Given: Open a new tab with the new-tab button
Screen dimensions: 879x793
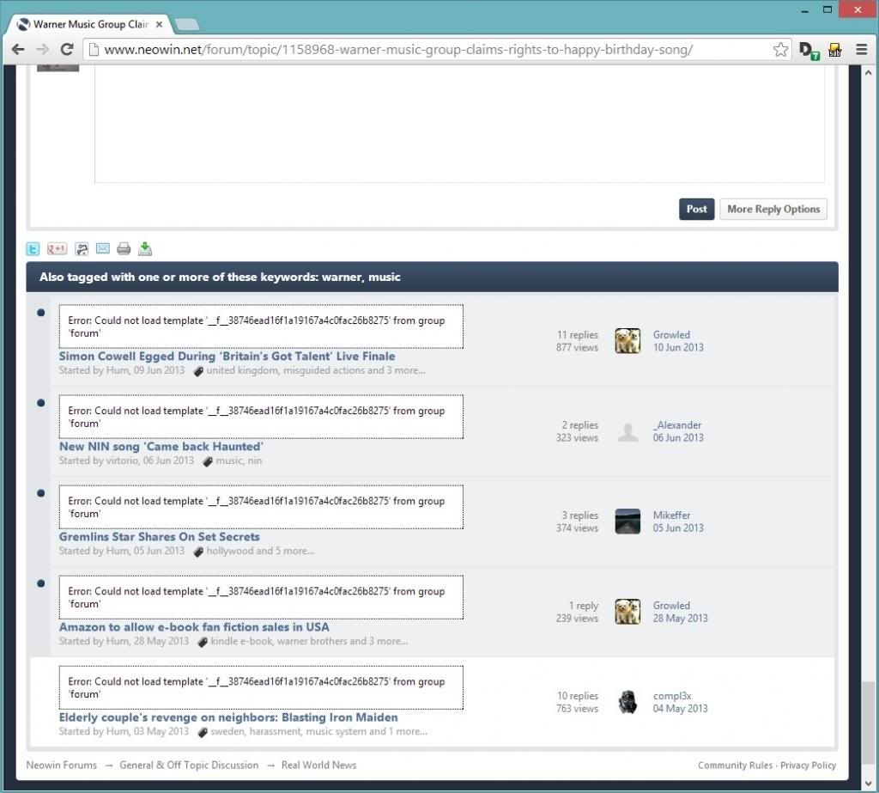Looking at the screenshot, I should [186, 25].
